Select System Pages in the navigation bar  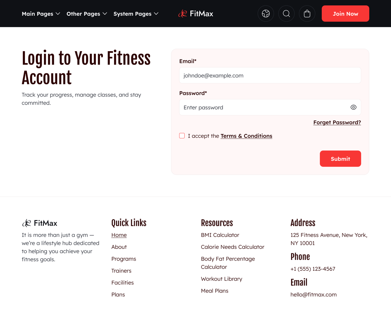(132, 13)
